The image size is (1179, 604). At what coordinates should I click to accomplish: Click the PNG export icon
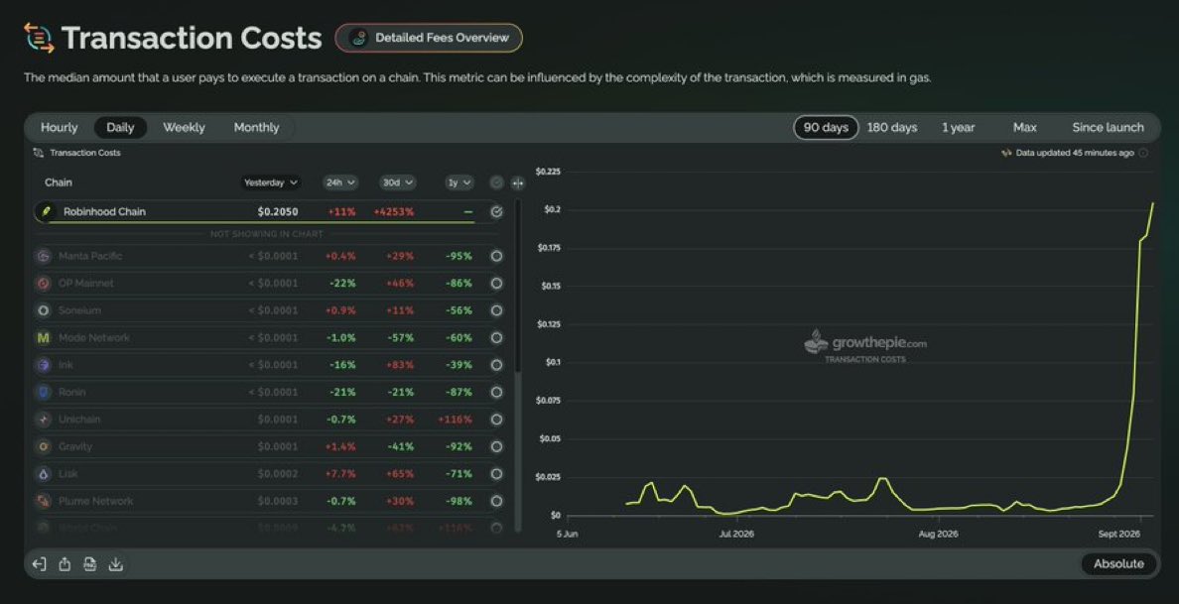pyautogui.click(x=90, y=564)
